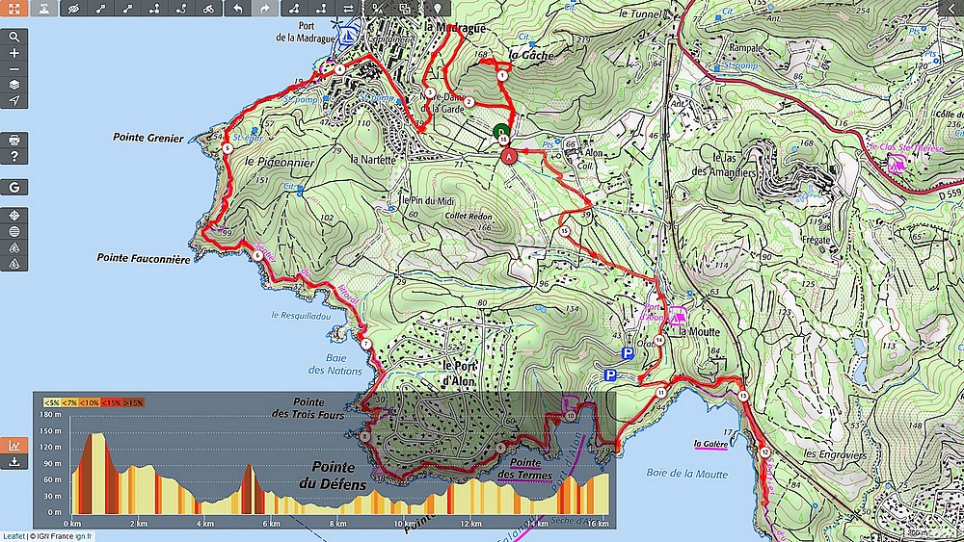The height and width of the screenshot is (542, 964).
Task: Click the green D departure marker
Action: (x=501, y=131)
